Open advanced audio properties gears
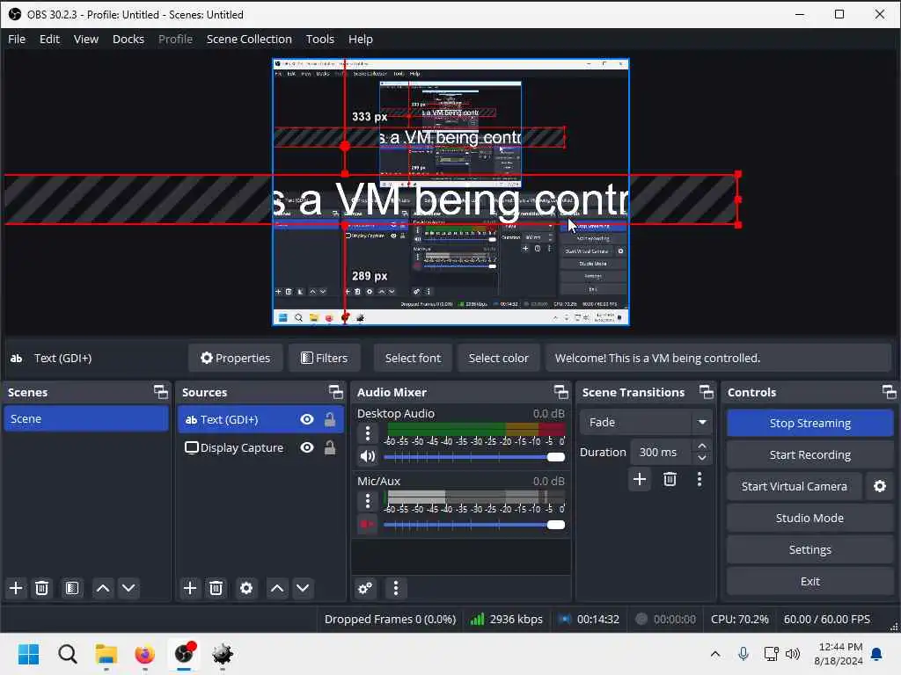Image resolution: width=901 pixels, height=675 pixels. pyautogui.click(x=365, y=588)
